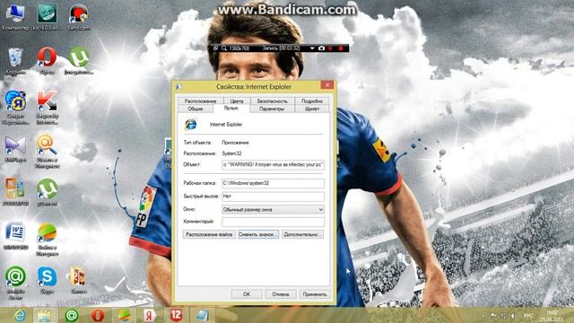Open the Дополнительно advanced settings button
574x323 pixels.
(302, 234)
